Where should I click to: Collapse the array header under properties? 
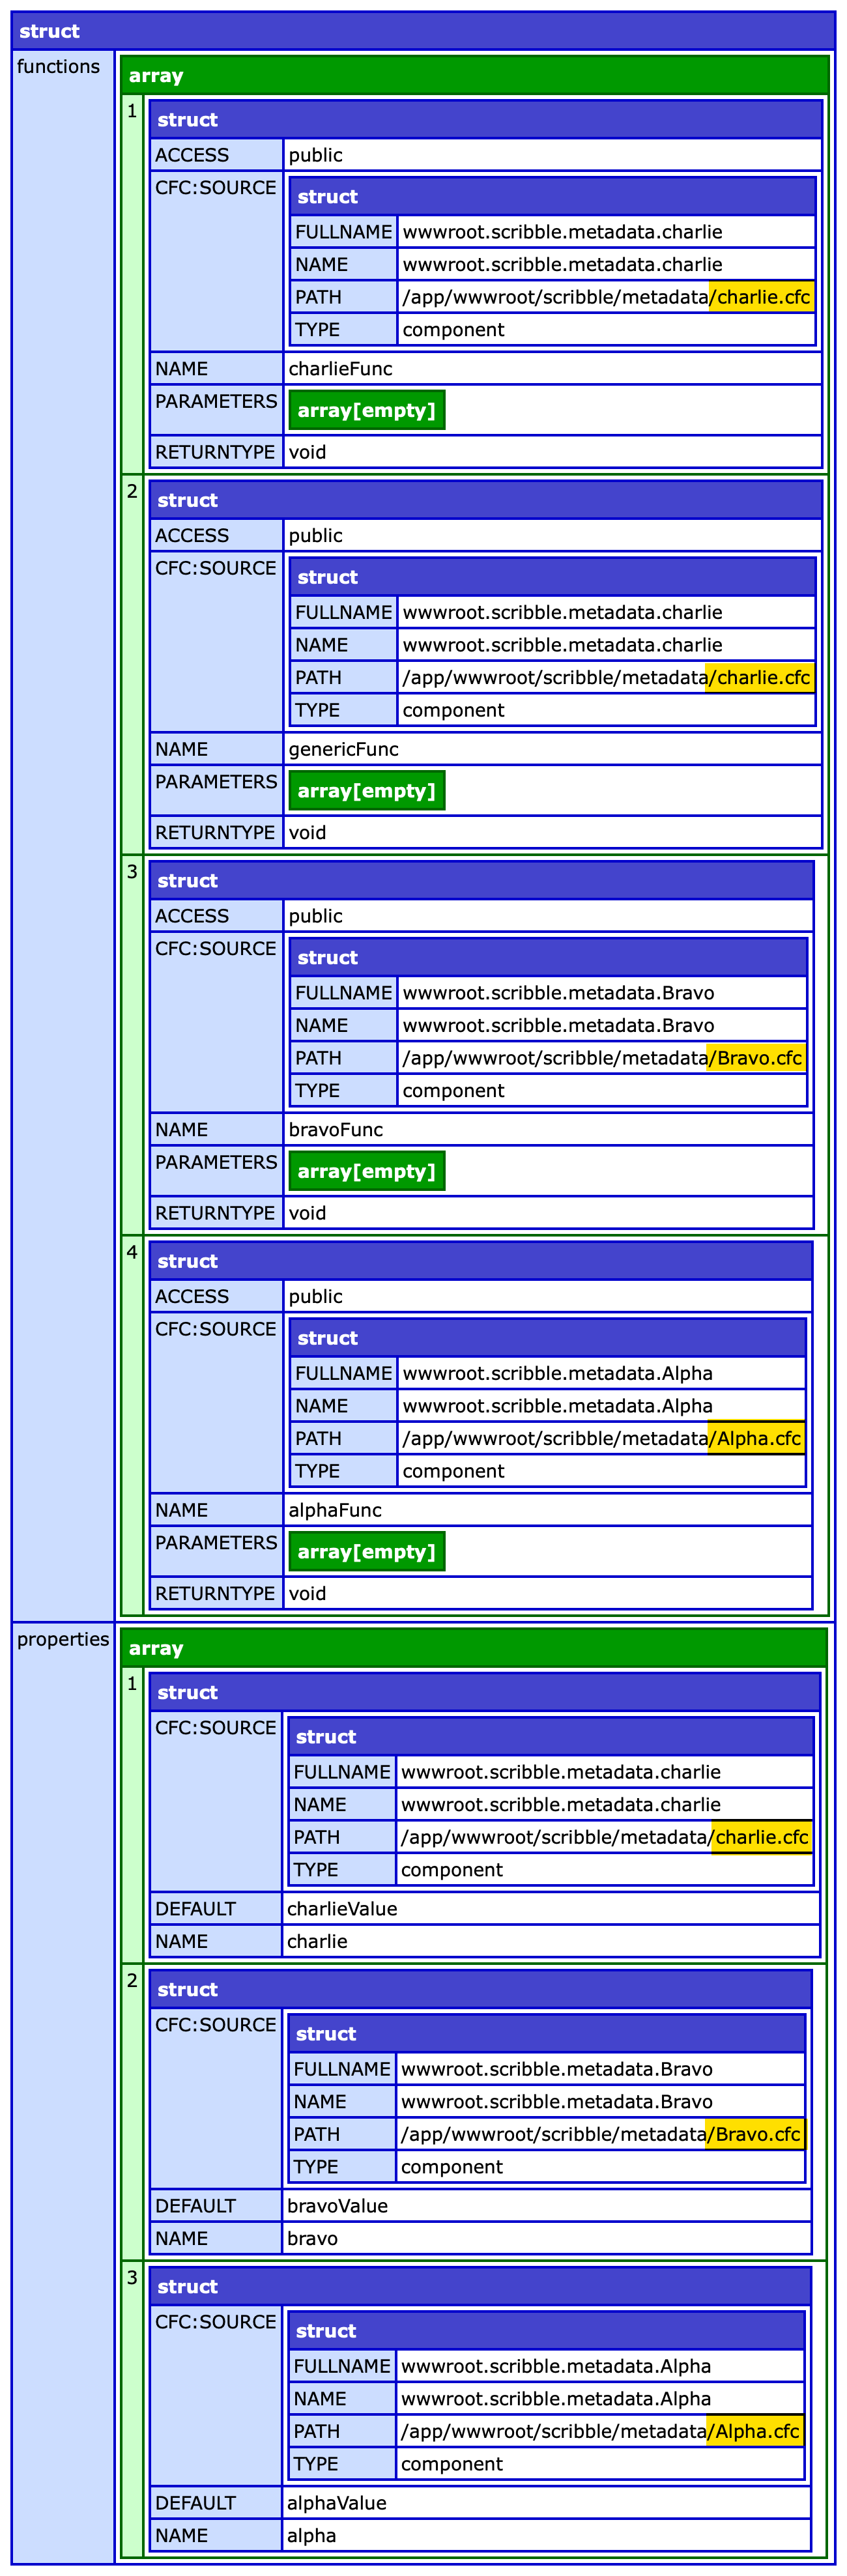pyautogui.click(x=473, y=1648)
